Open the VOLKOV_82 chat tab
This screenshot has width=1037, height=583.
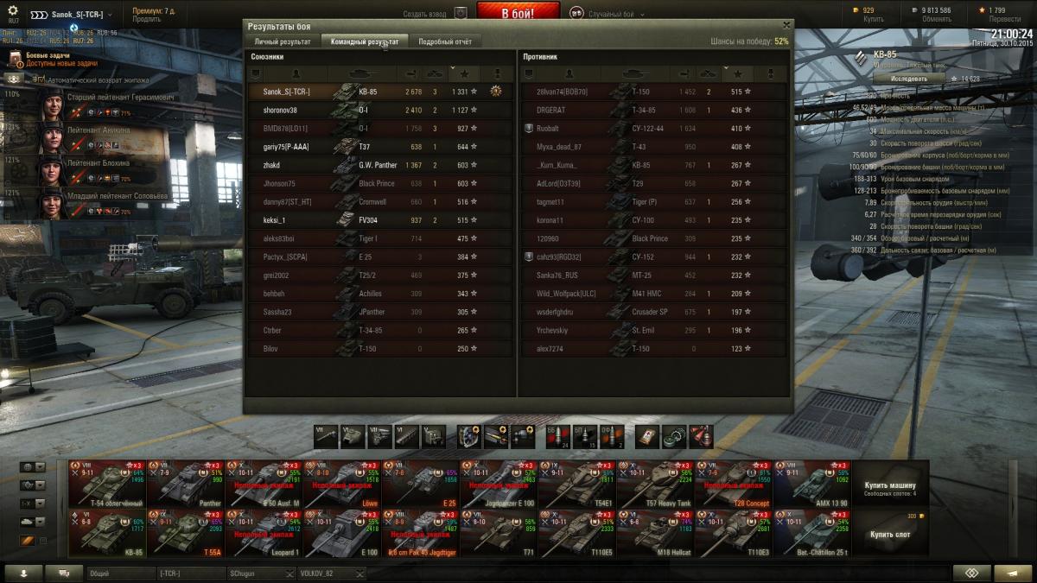332,573
